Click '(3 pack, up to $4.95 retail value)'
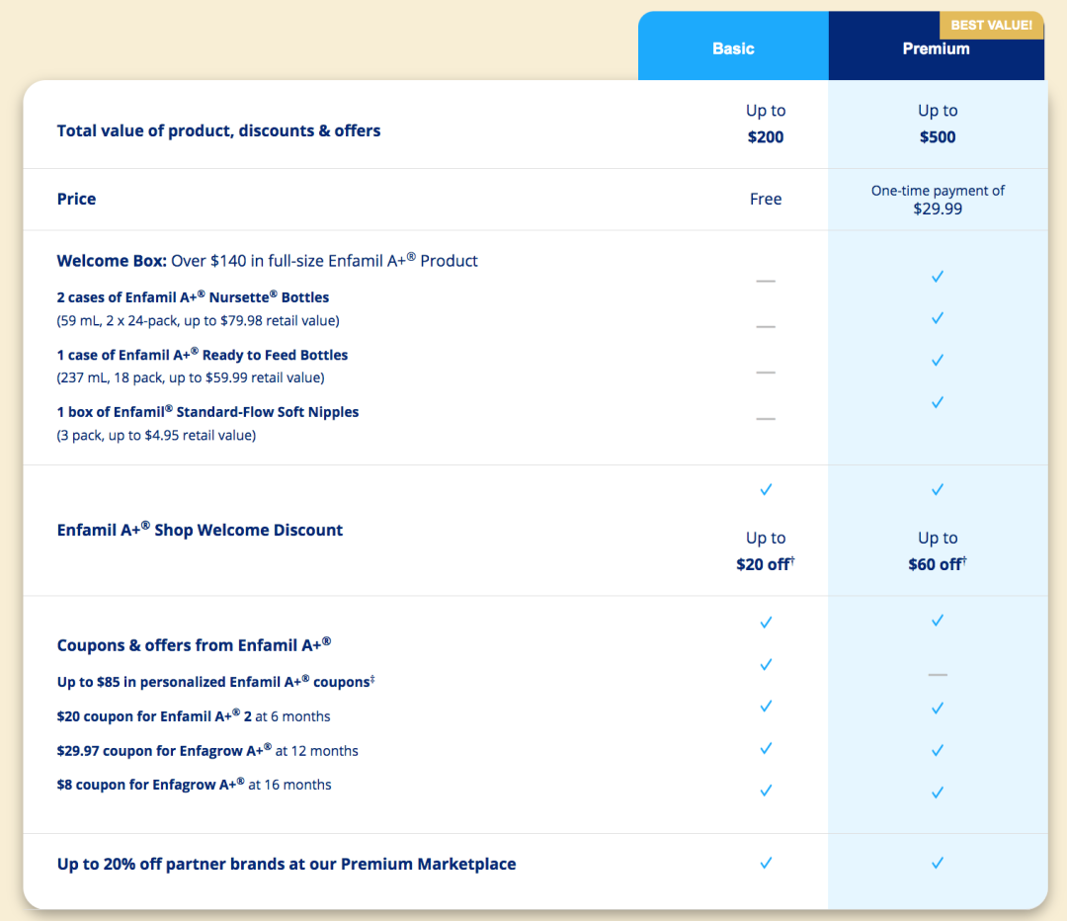The height and width of the screenshot is (921, 1067). (x=156, y=436)
